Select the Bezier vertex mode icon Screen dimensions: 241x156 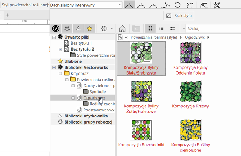(x=142, y=5)
